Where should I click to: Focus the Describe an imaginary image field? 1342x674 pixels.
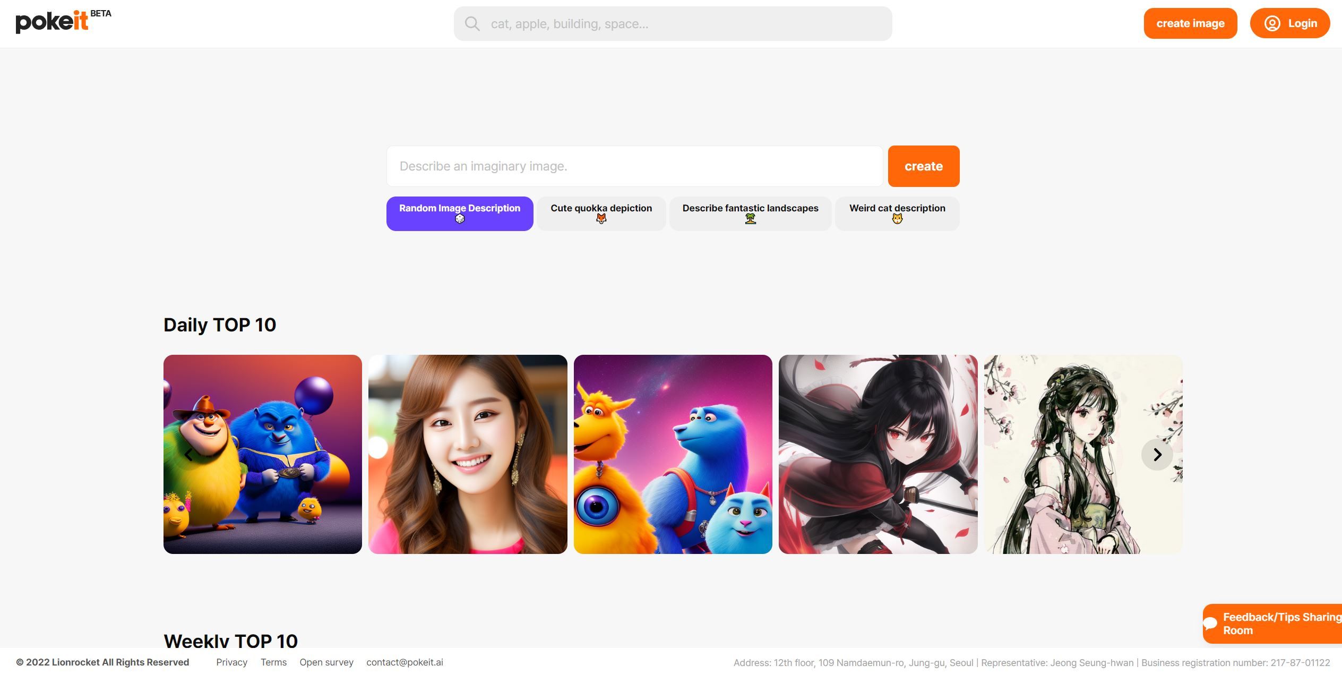point(634,166)
